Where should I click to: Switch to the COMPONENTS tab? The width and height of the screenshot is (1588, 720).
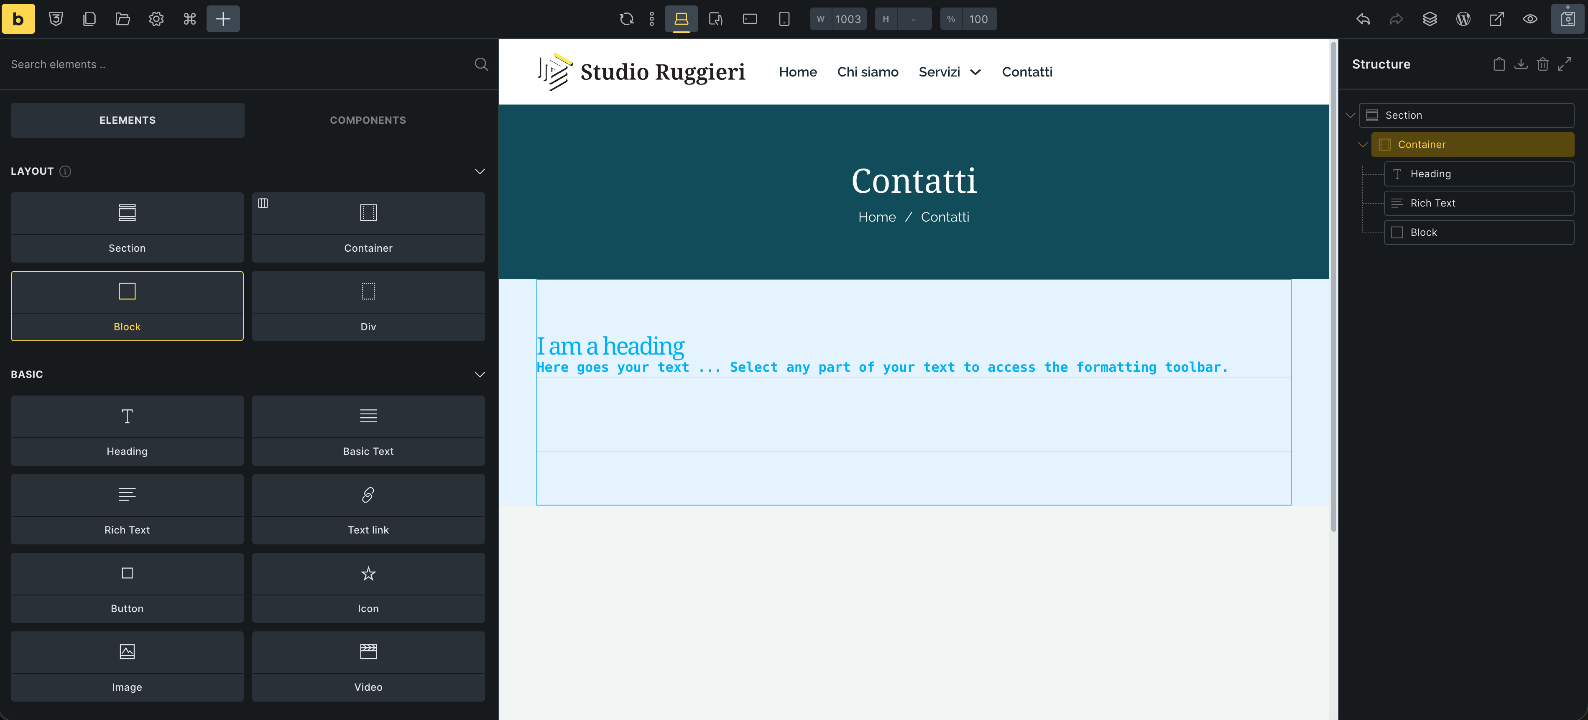click(x=368, y=120)
